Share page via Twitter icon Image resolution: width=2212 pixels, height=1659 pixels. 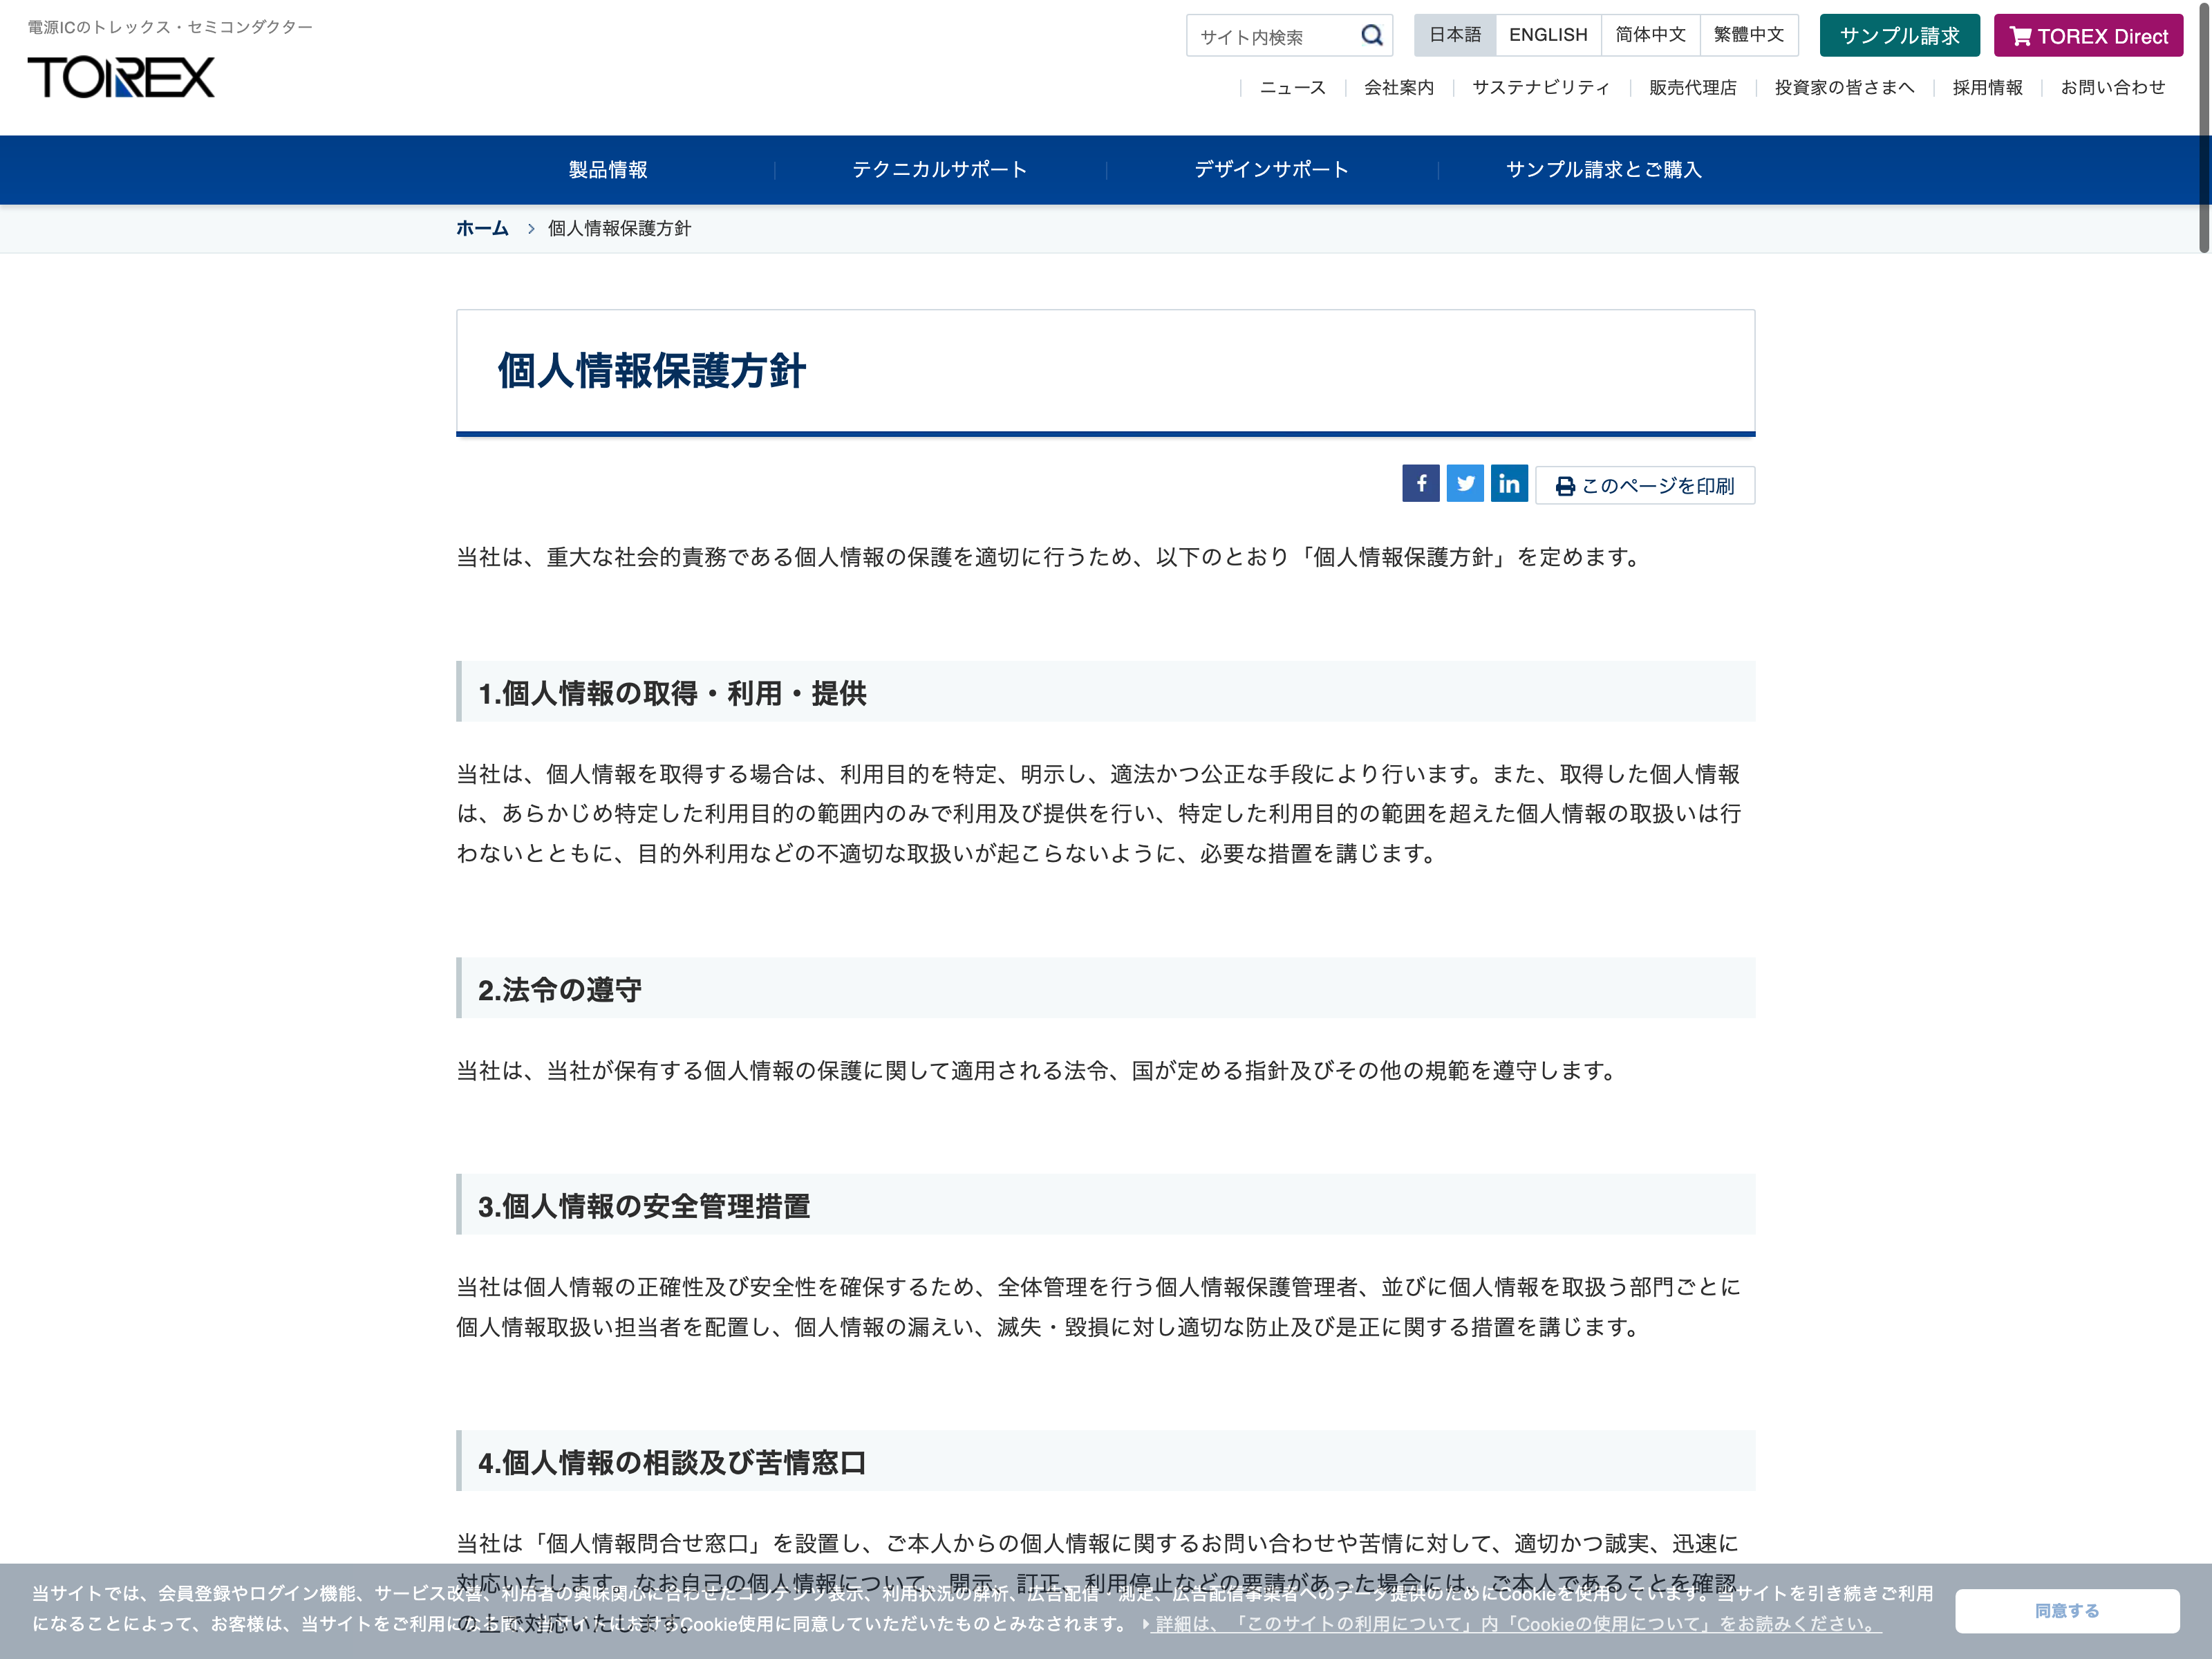coord(1465,484)
